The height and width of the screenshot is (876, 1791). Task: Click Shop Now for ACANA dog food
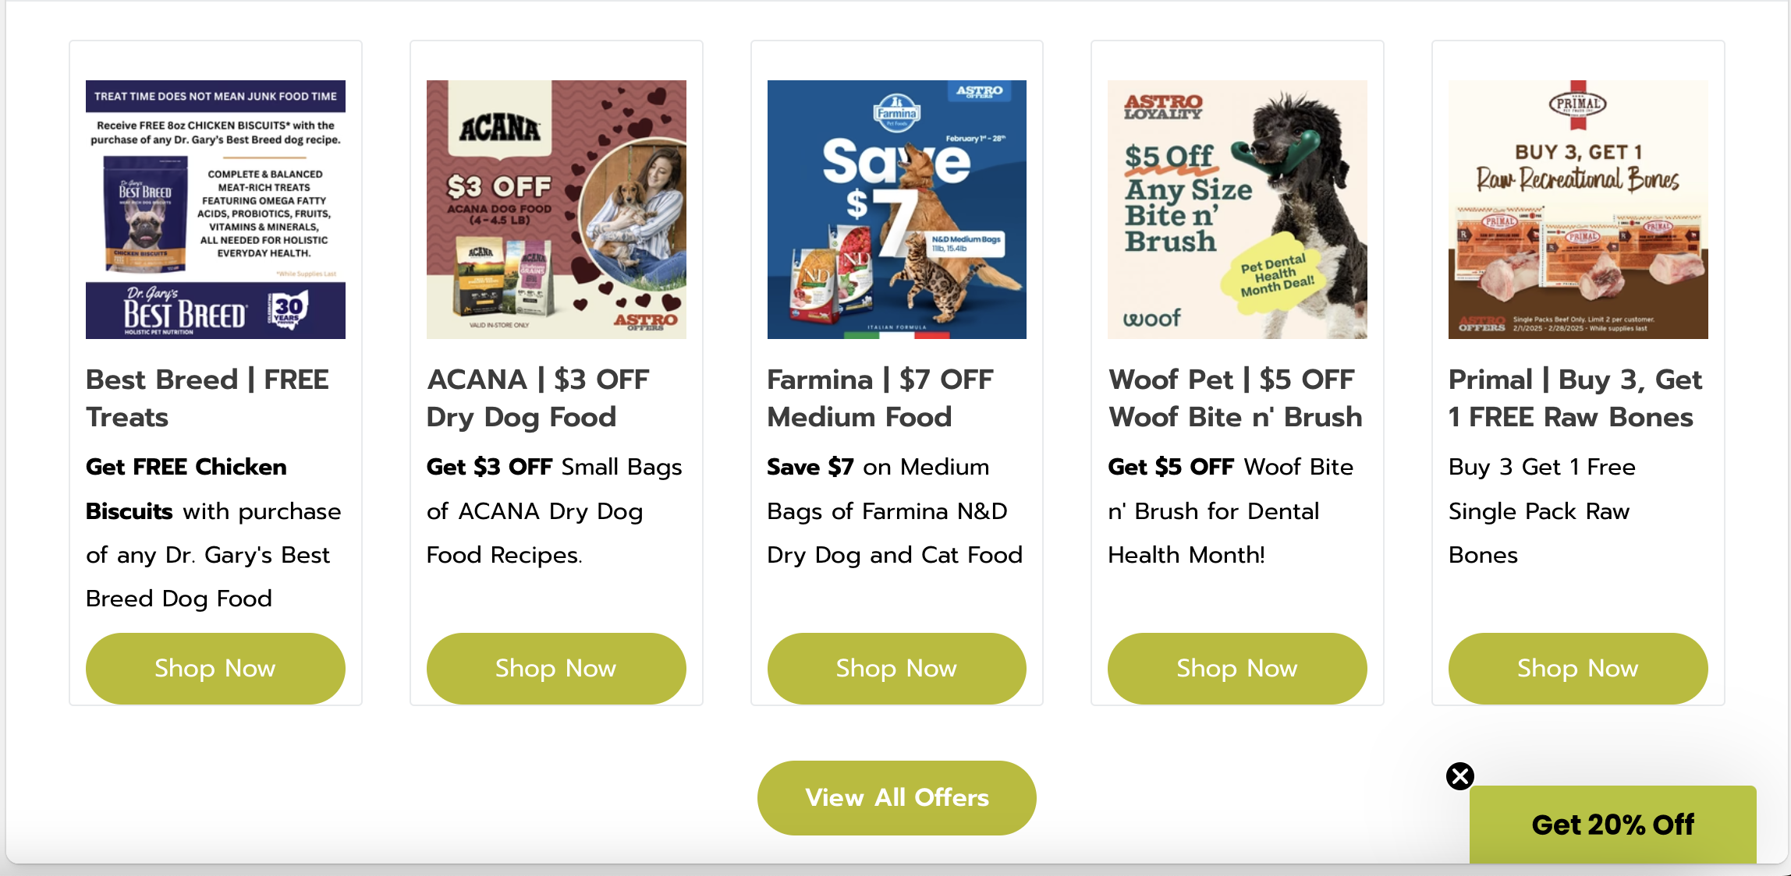[x=555, y=668]
